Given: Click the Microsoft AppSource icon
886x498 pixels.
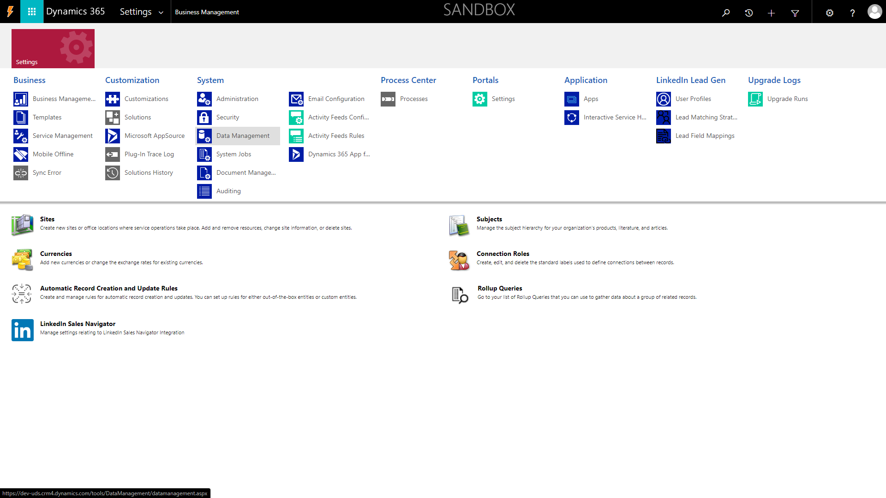Looking at the screenshot, I should 113,136.
